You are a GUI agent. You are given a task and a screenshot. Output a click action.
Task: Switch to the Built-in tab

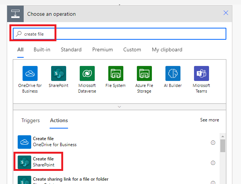(x=42, y=49)
